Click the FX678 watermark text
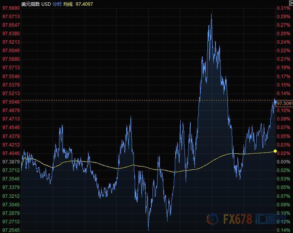293x233 pixels. click(x=237, y=219)
